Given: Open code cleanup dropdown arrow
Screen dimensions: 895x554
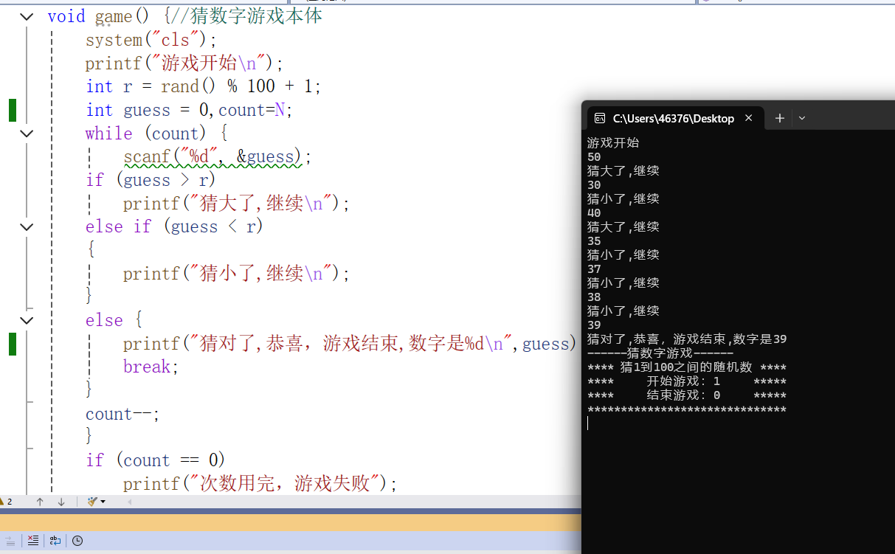Looking at the screenshot, I should coord(103,502).
